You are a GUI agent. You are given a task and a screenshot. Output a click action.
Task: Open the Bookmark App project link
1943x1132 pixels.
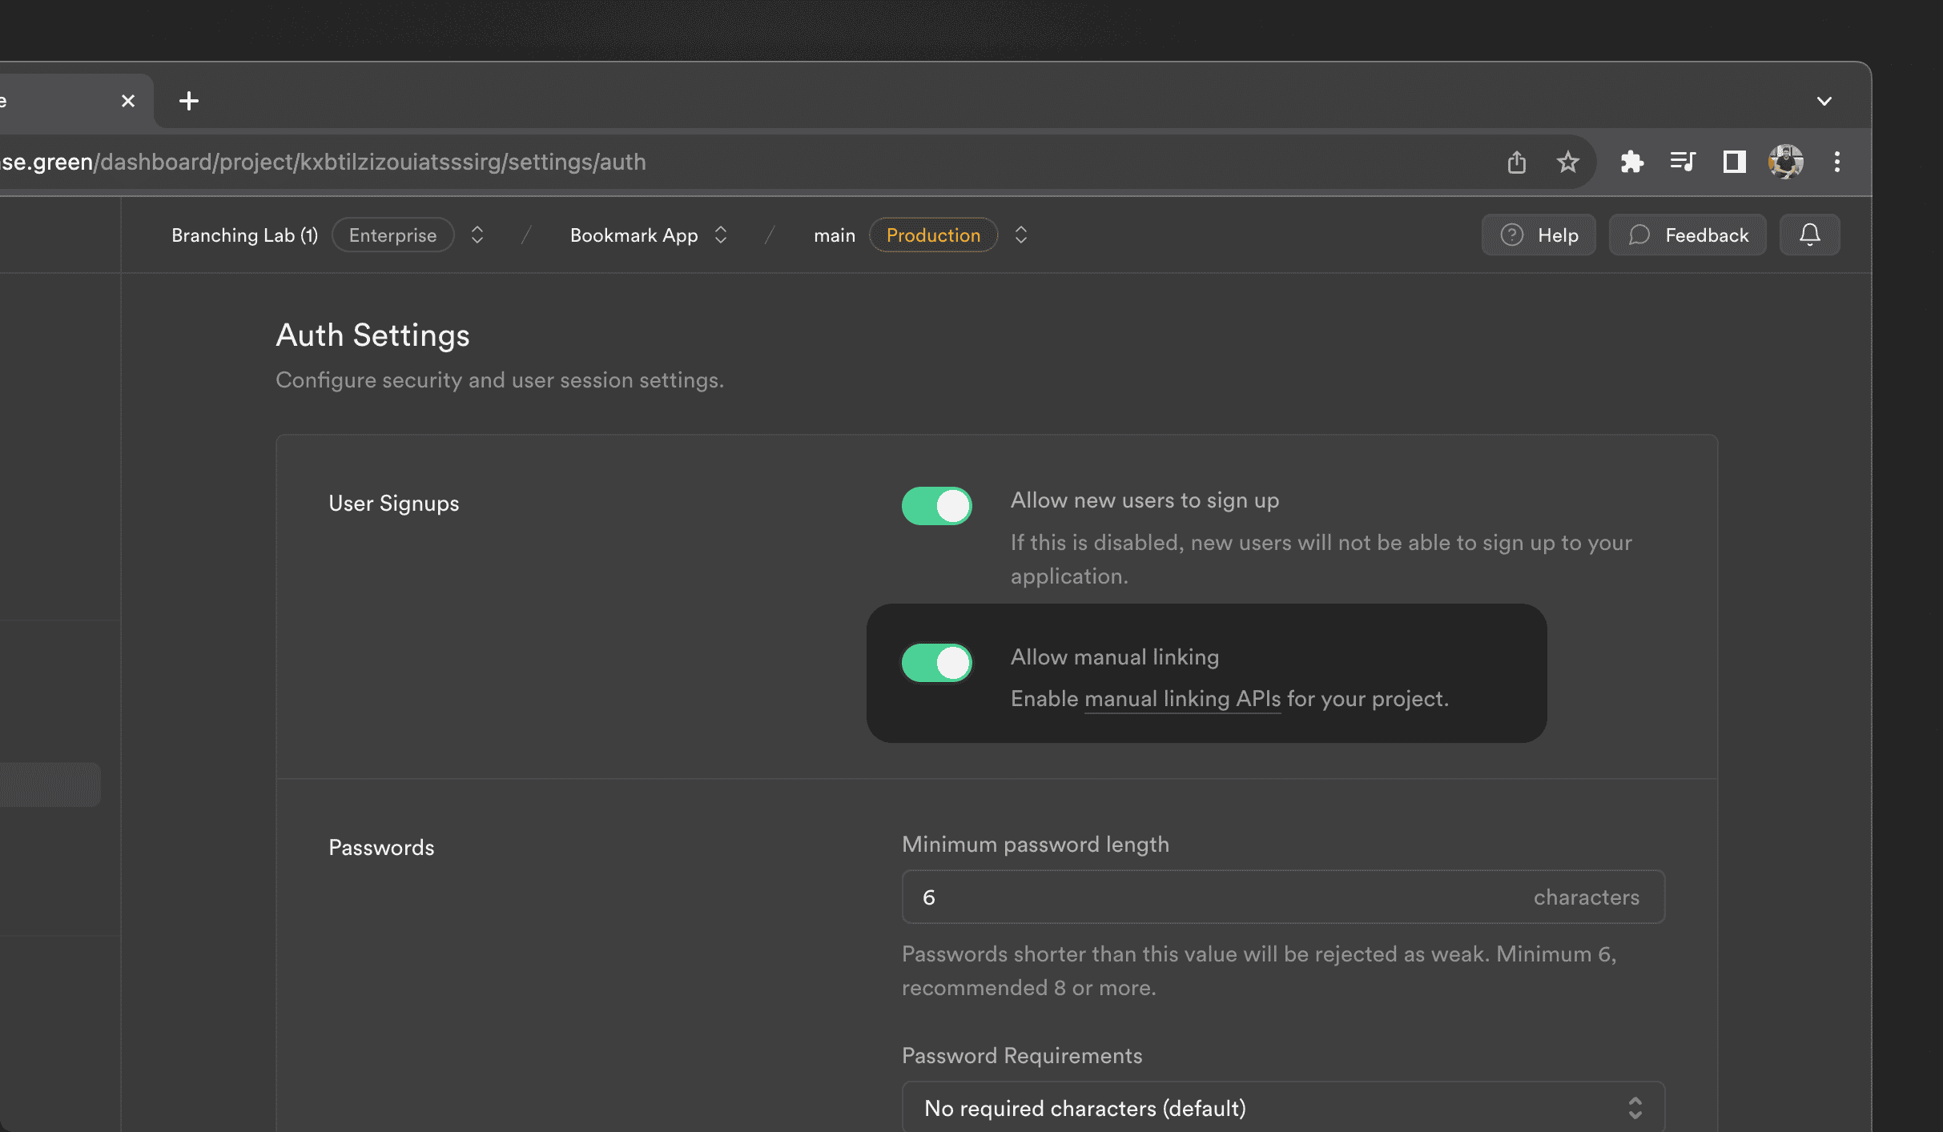point(634,235)
